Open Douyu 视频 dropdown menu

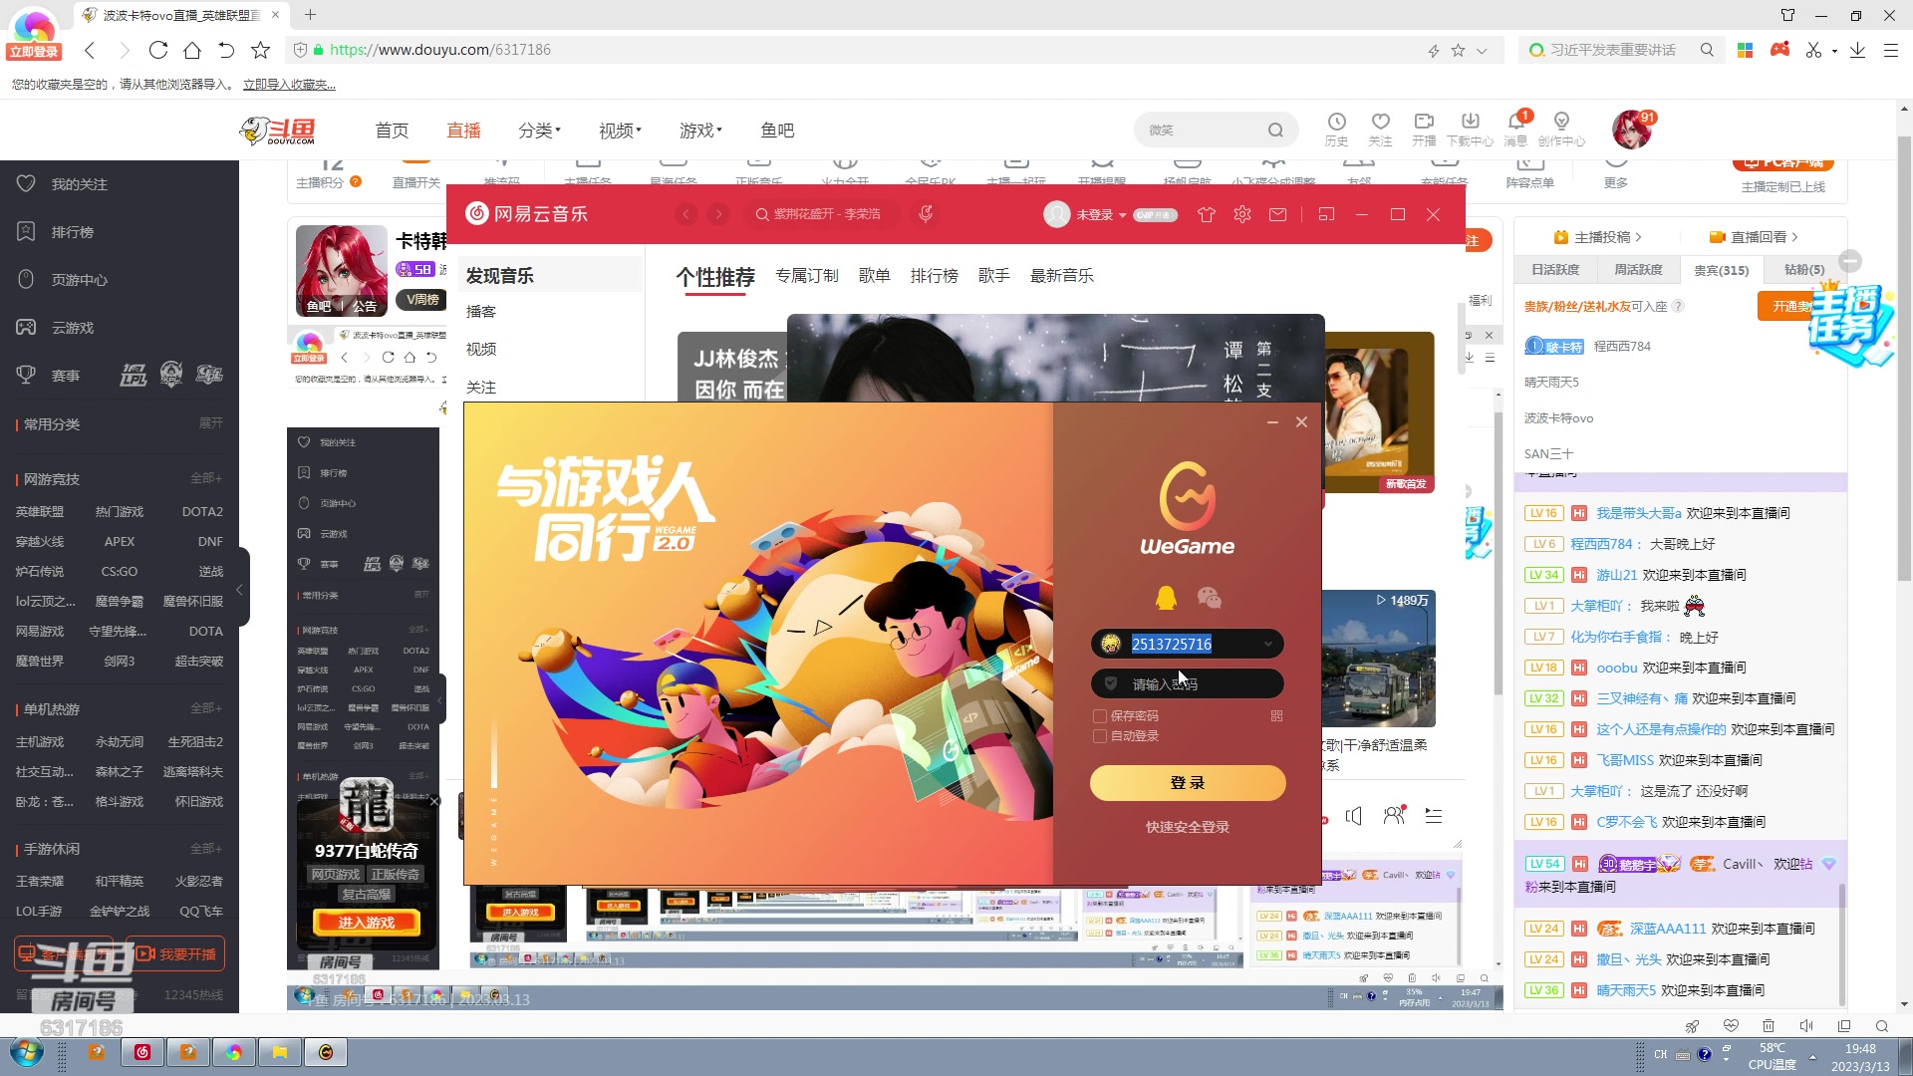620,131
